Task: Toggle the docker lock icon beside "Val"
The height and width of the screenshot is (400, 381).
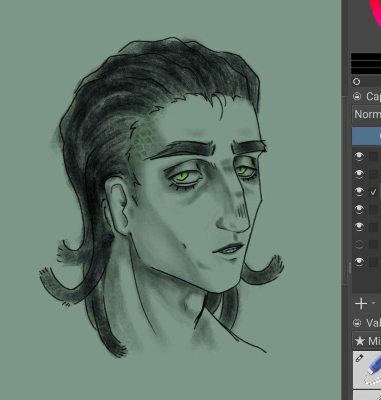Action: pyautogui.click(x=357, y=323)
